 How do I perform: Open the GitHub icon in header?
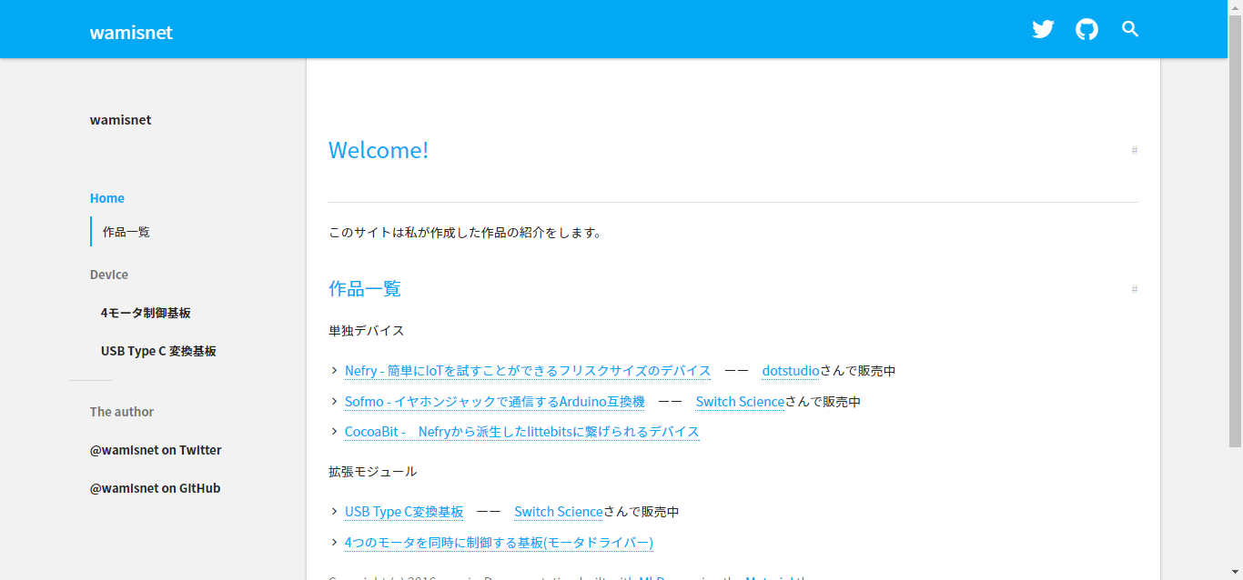click(1086, 29)
